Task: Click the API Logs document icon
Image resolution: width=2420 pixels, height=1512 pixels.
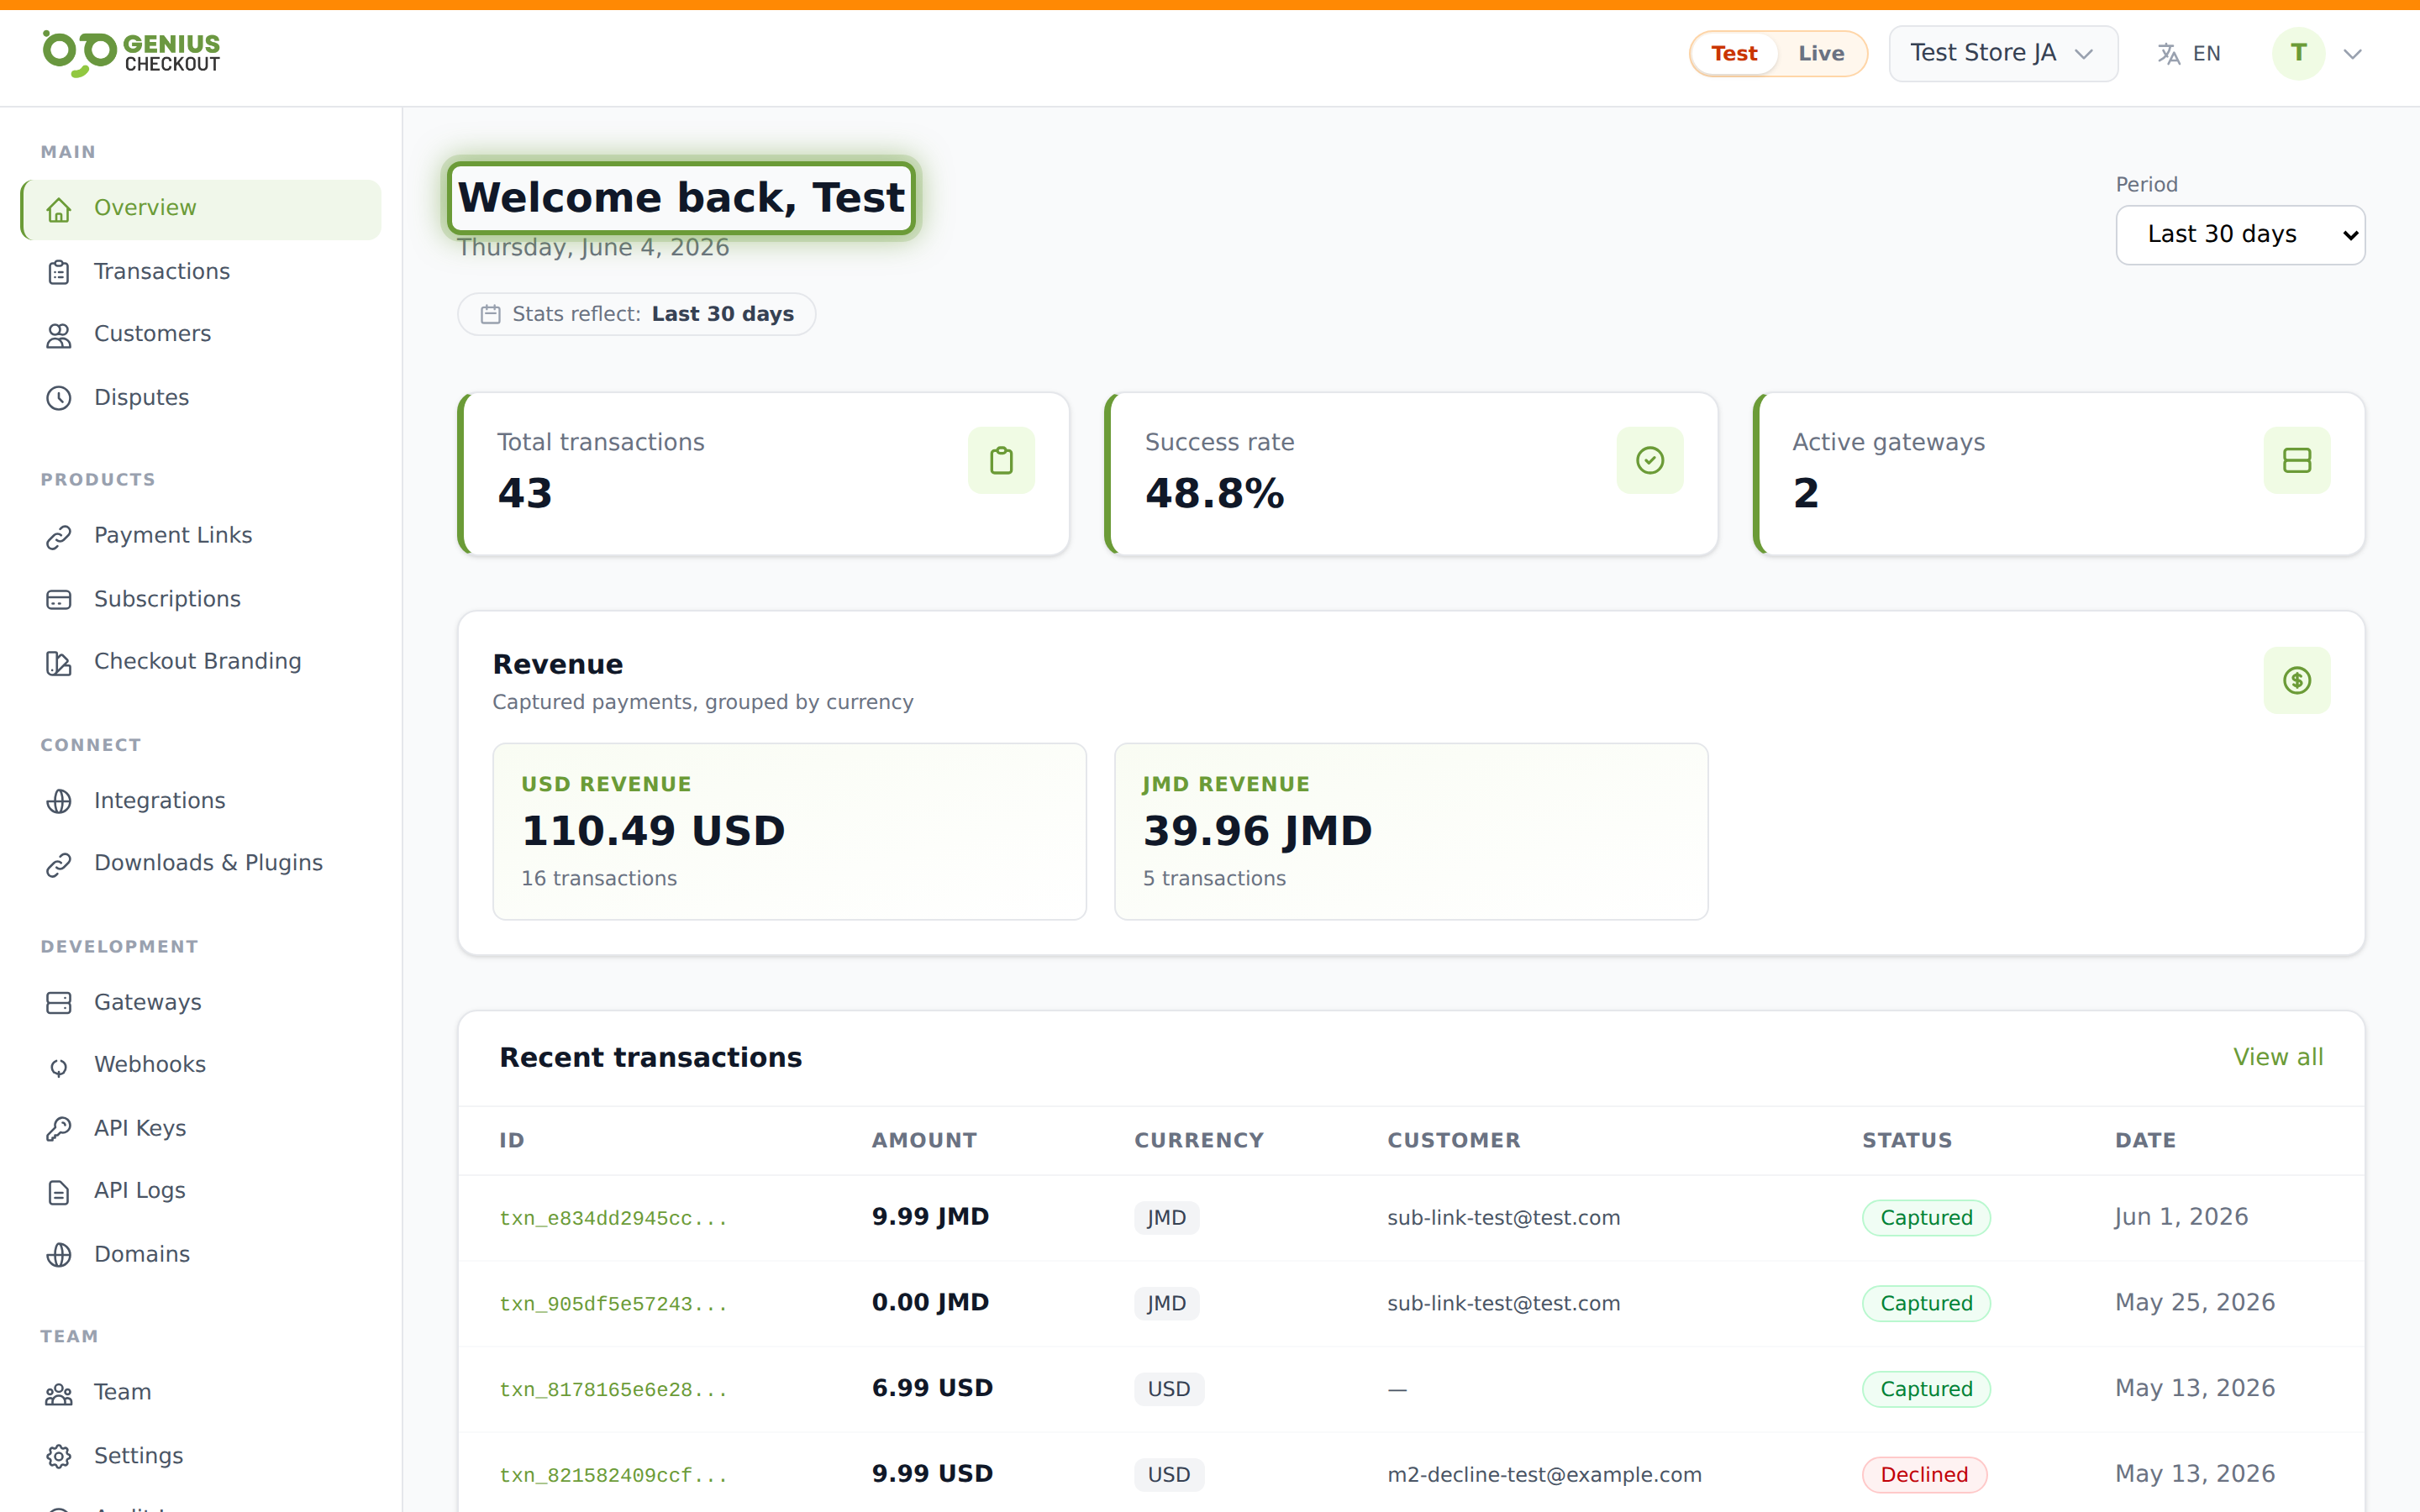Action: 59,1192
